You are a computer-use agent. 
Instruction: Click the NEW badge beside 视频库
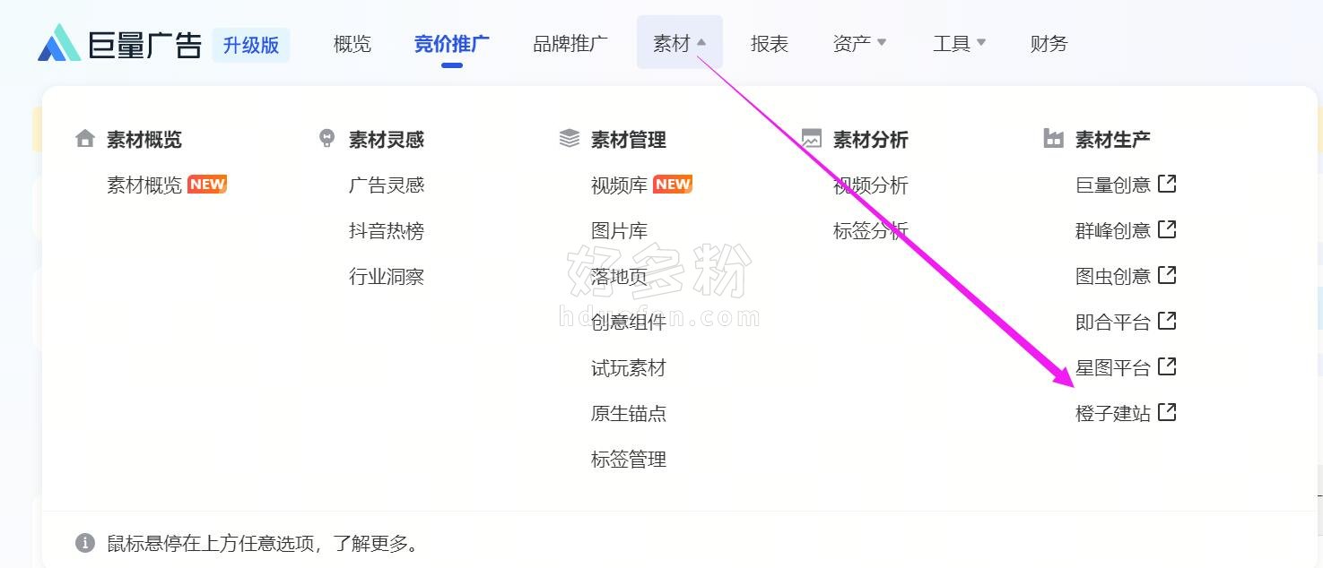(673, 185)
